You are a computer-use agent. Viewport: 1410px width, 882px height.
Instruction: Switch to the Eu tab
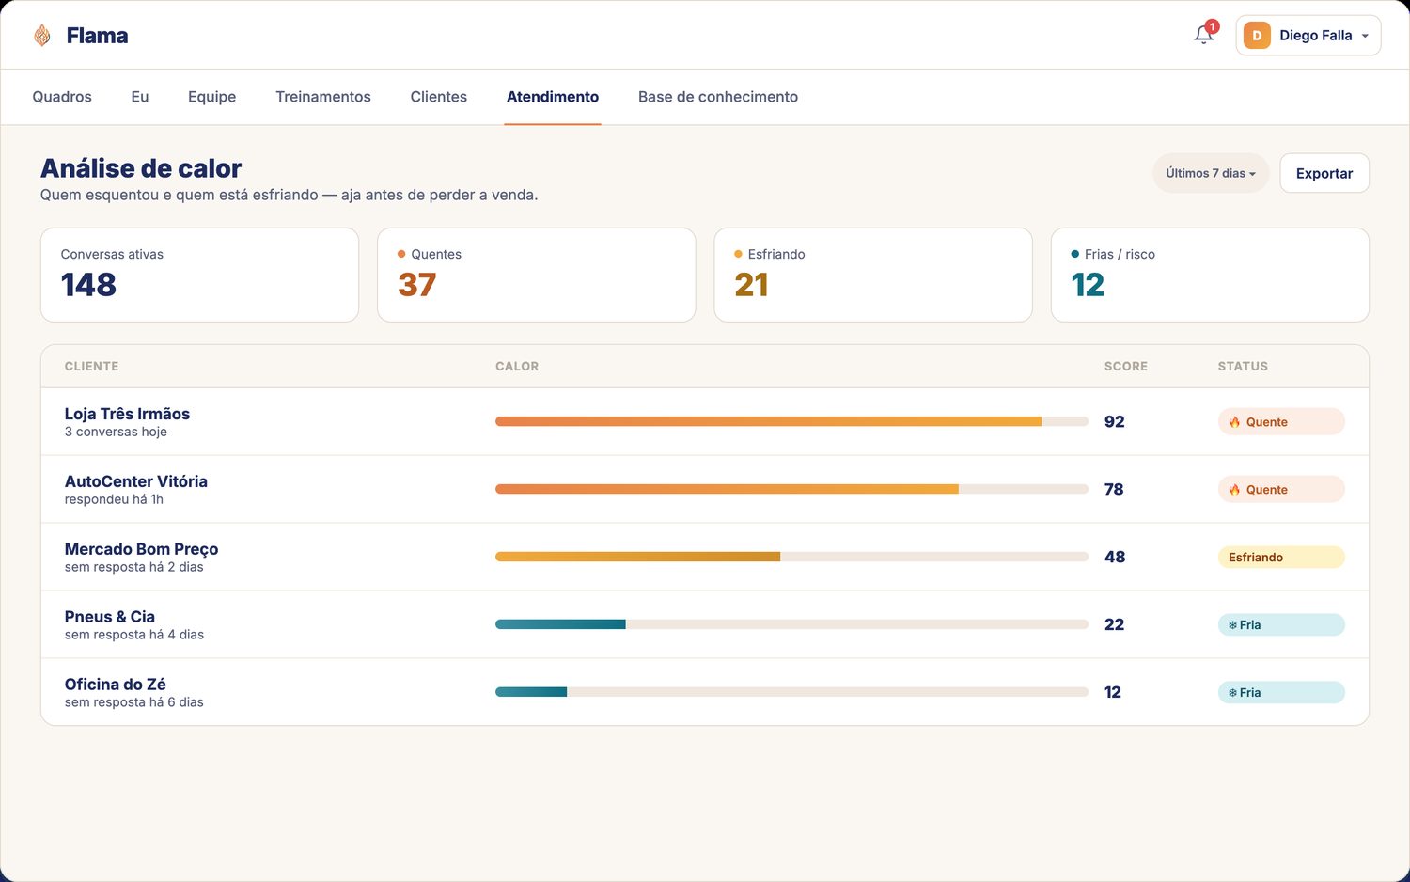coord(140,97)
